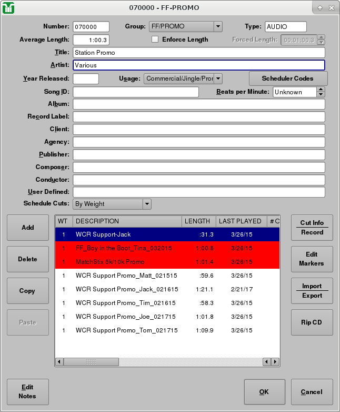The height and width of the screenshot is (412, 340).
Task: Select the WCR Support Promo_Matt_021515 cut
Action: coord(126,276)
